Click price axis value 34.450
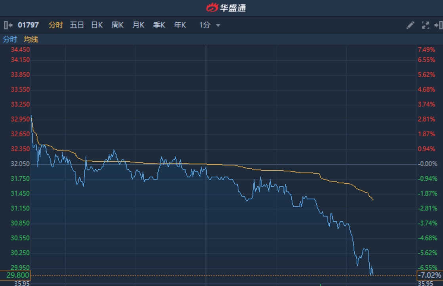 coord(20,50)
